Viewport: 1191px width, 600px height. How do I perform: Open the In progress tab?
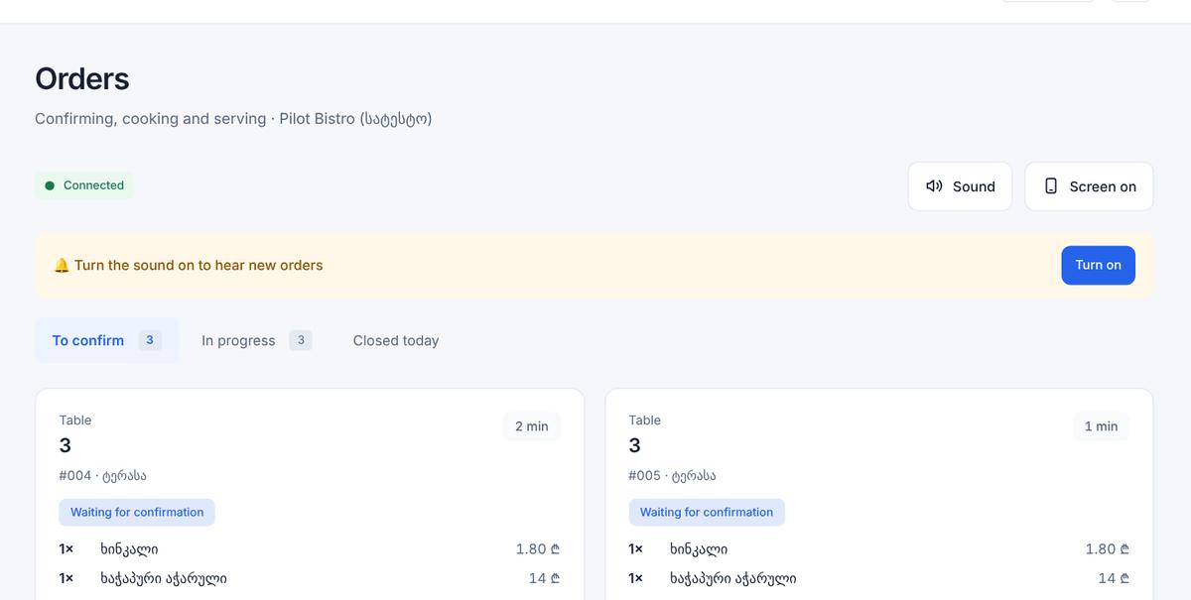pos(256,340)
